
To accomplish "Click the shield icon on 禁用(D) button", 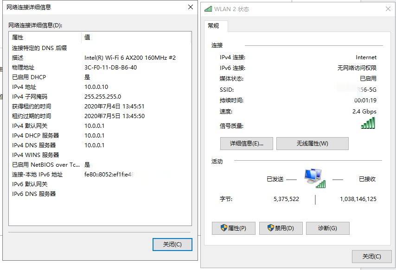I will (271, 228).
